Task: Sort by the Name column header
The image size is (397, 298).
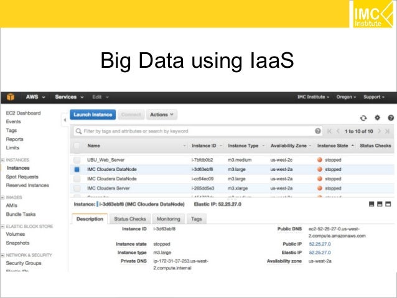Action: tap(94, 146)
